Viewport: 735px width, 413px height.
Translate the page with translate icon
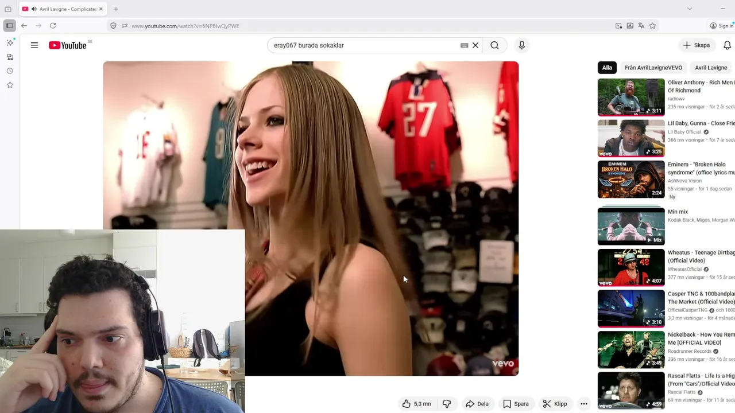(641, 26)
